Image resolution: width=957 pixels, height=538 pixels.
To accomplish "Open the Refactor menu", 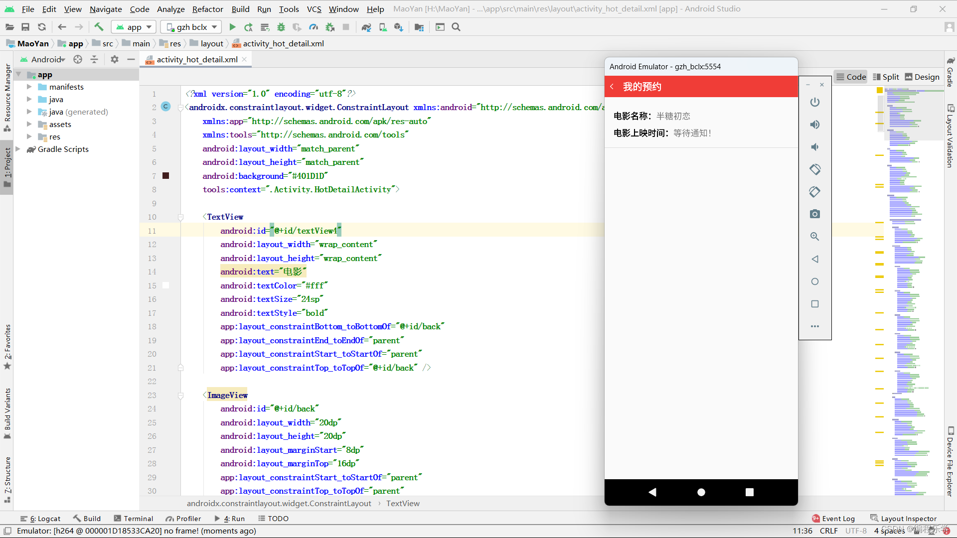I will tap(207, 9).
